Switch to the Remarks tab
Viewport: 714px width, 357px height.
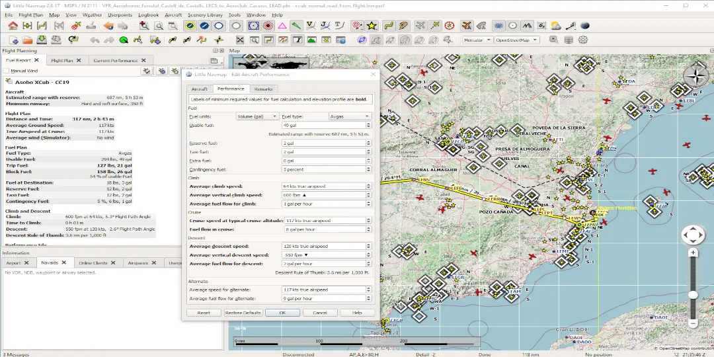(263, 89)
